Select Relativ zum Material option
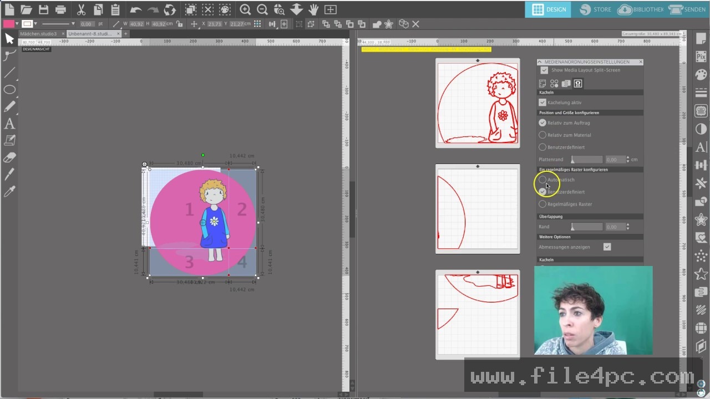 coord(542,135)
